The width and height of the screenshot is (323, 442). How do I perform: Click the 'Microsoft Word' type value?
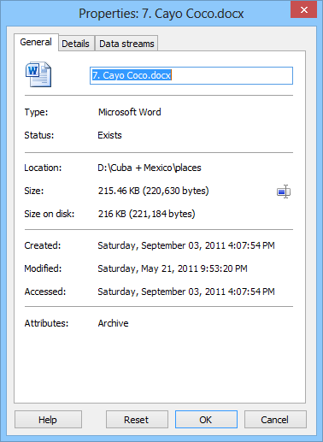tap(130, 112)
